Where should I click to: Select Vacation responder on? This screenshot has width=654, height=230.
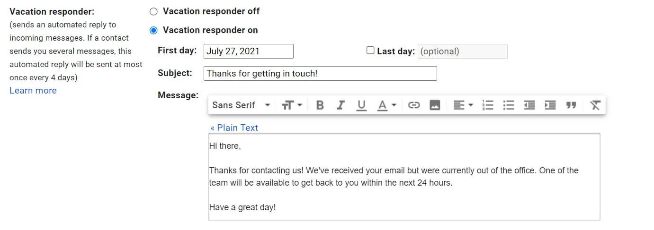[153, 30]
